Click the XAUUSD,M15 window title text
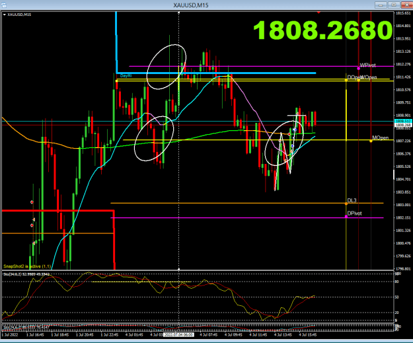This screenshot has height=343, width=413. click(x=191, y=5)
